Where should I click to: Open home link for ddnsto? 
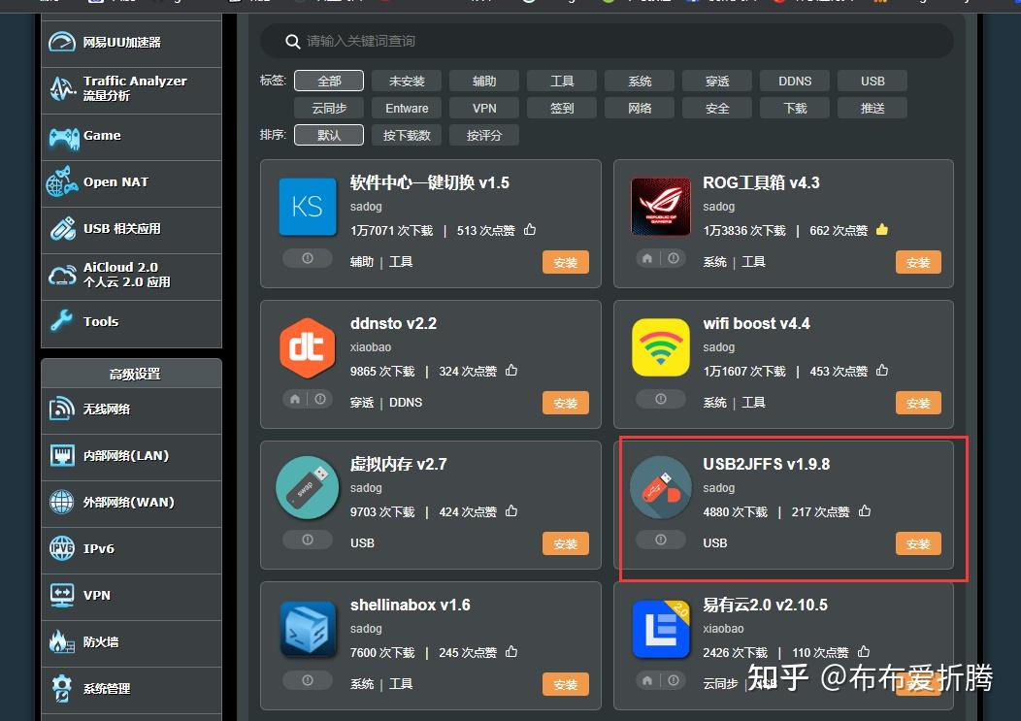295,399
